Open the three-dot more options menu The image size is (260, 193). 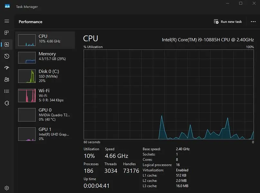[253, 22]
